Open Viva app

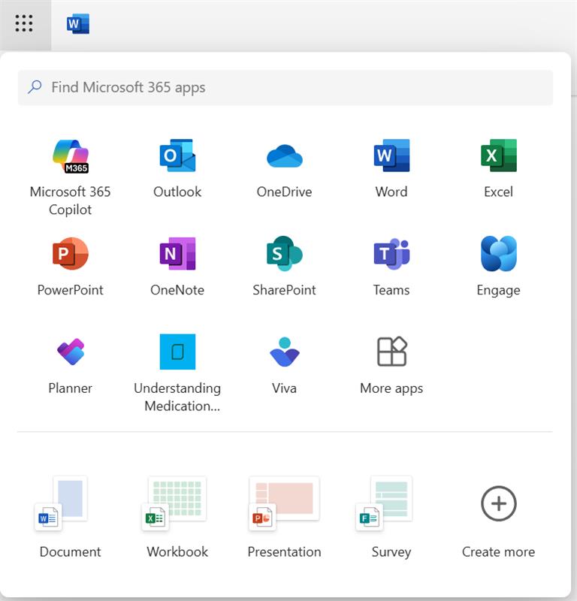[285, 365]
